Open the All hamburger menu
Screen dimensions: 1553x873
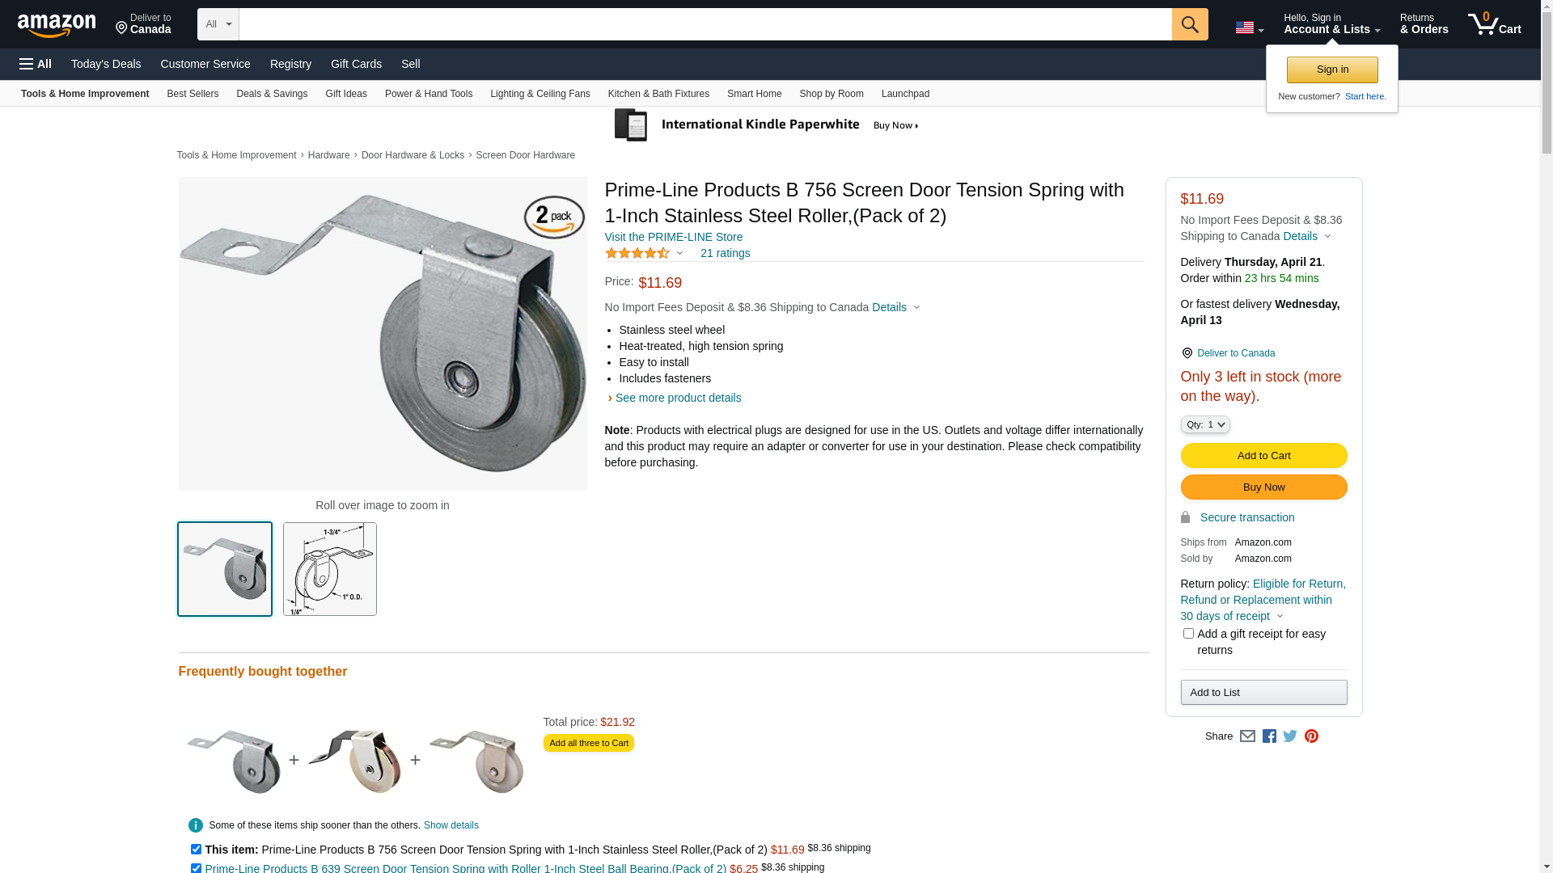[36, 64]
